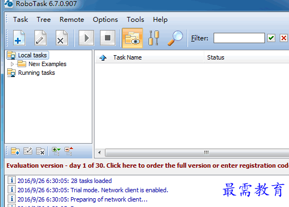The height and width of the screenshot is (207, 289).
Task: Apply the filter with the green checkmark
Action: coord(271,38)
